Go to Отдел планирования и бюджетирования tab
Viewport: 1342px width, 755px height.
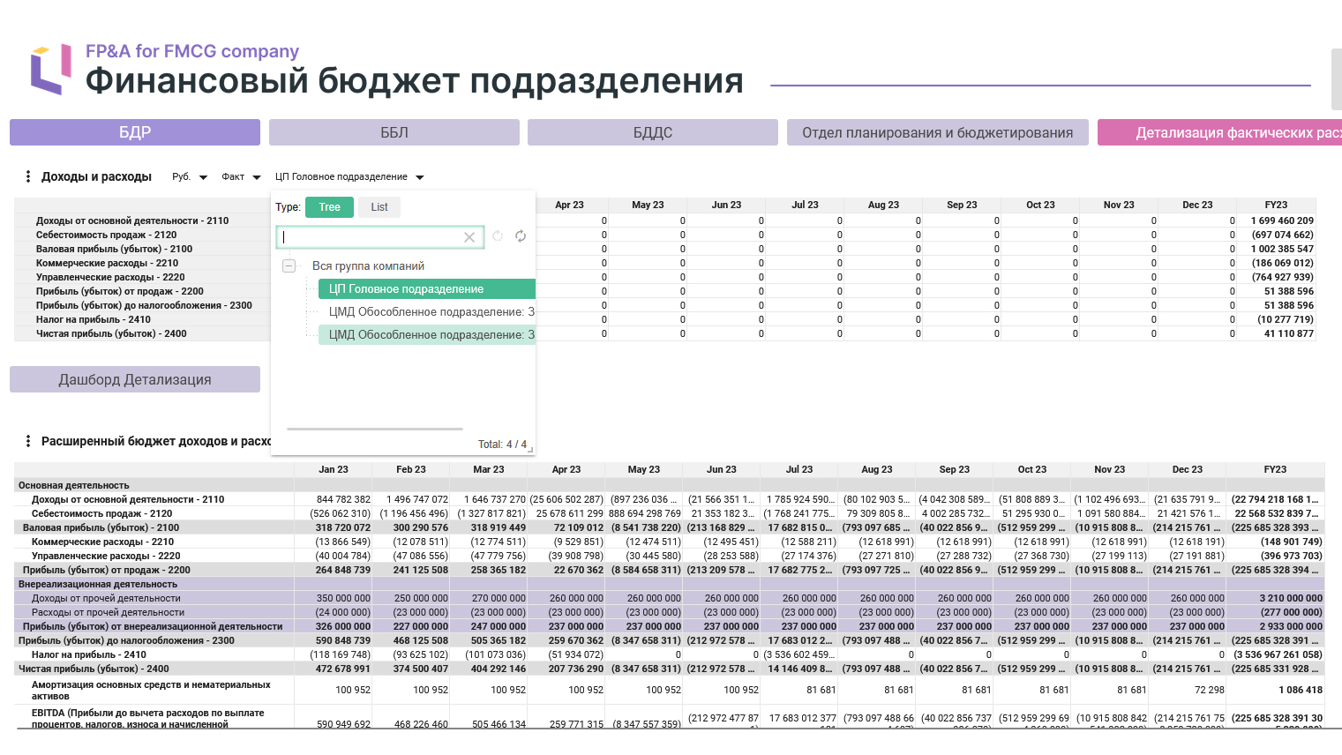tap(938, 132)
